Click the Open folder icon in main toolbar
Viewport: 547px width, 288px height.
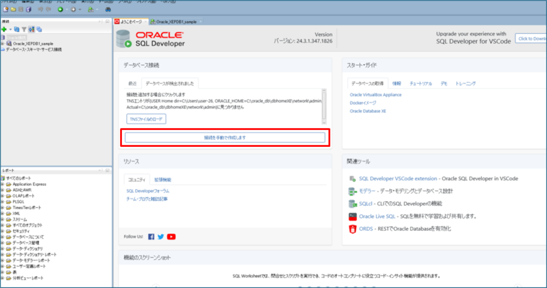12,10
